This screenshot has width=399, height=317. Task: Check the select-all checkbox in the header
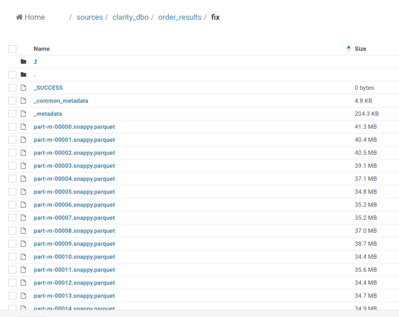coord(12,48)
